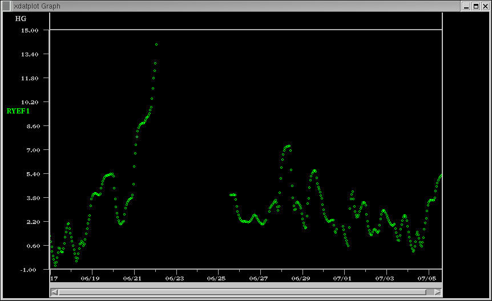Select the RYEF1 series label
This screenshot has width=492, height=301.
tap(18, 111)
